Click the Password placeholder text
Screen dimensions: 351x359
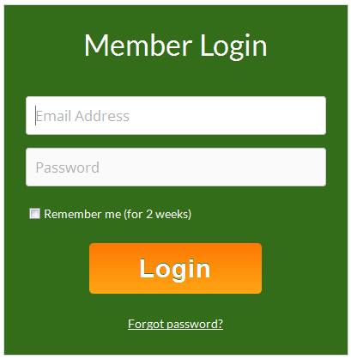68,167
